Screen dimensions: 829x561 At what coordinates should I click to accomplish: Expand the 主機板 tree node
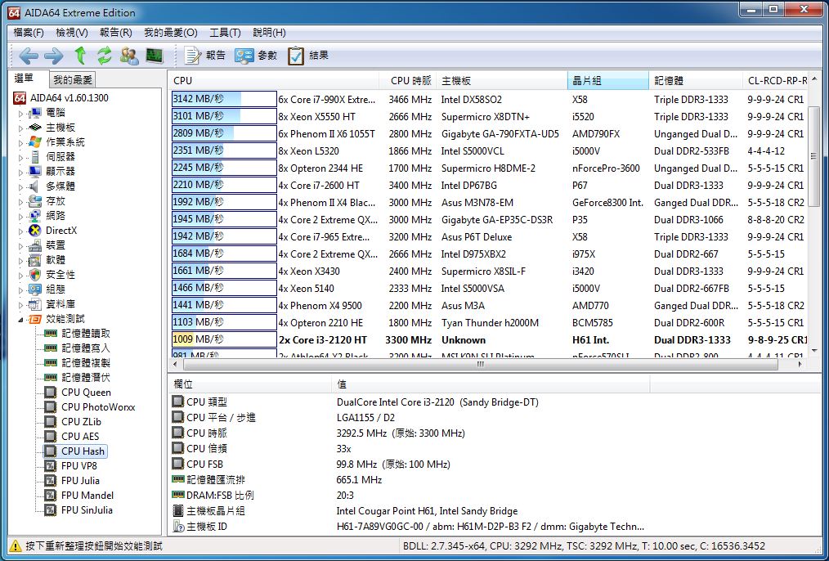tap(21, 128)
